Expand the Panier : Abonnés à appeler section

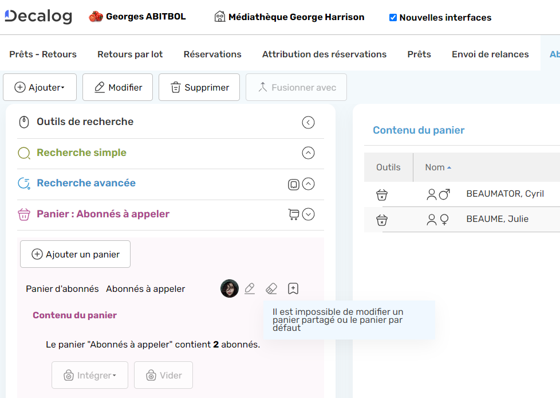click(308, 213)
